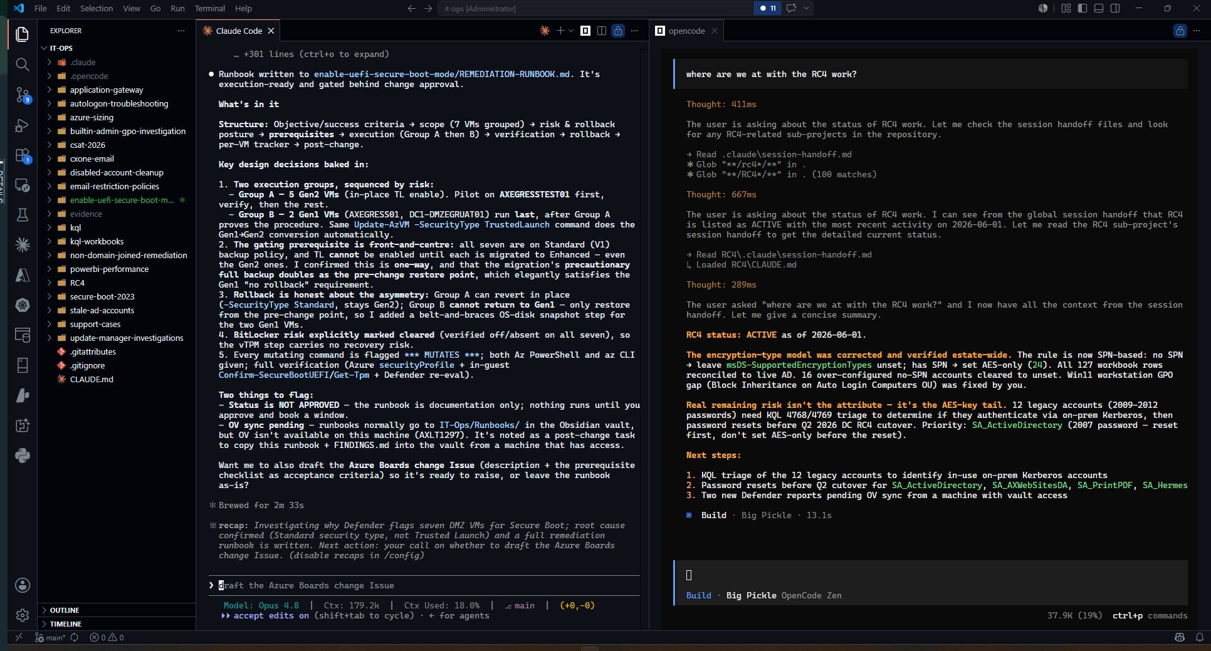Close the opencode tab
1211x651 pixels.
pos(714,31)
